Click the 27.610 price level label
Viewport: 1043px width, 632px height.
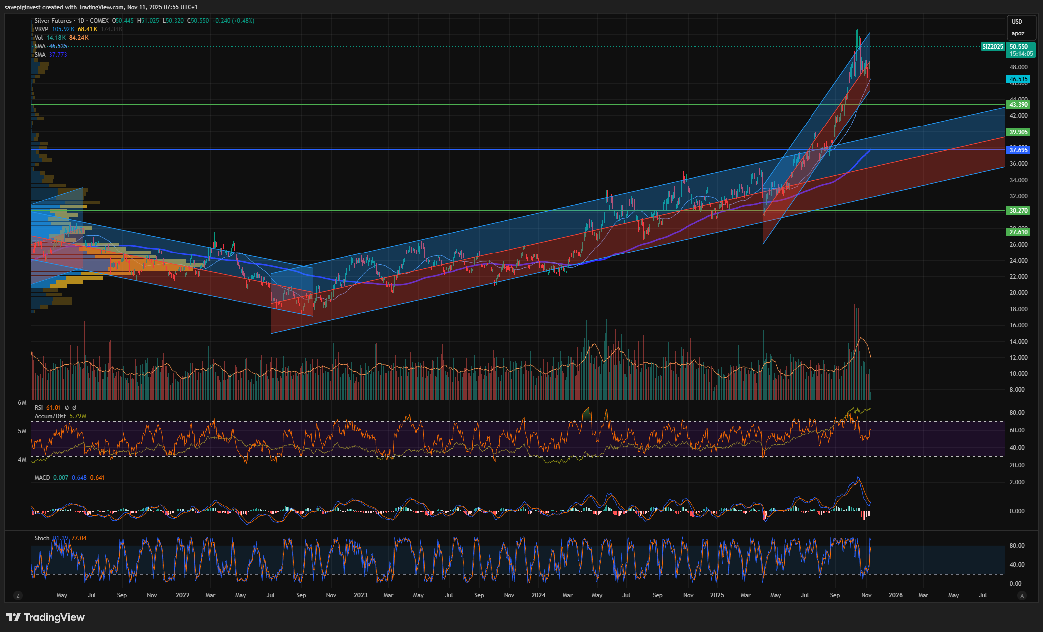(x=1018, y=232)
